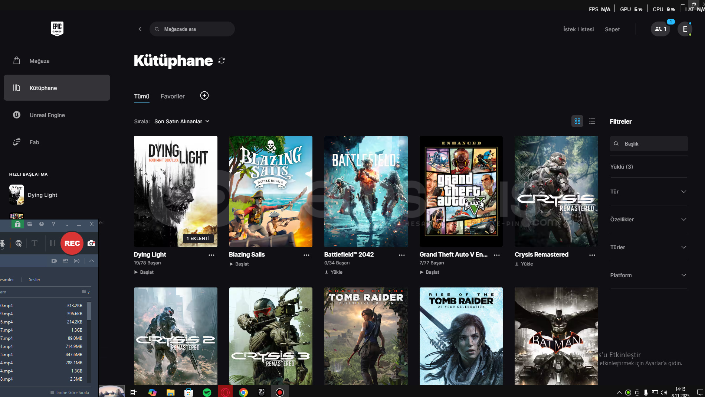Expand the Platform filter section
The height and width of the screenshot is (397, 705).
click(x=648, y=275)
